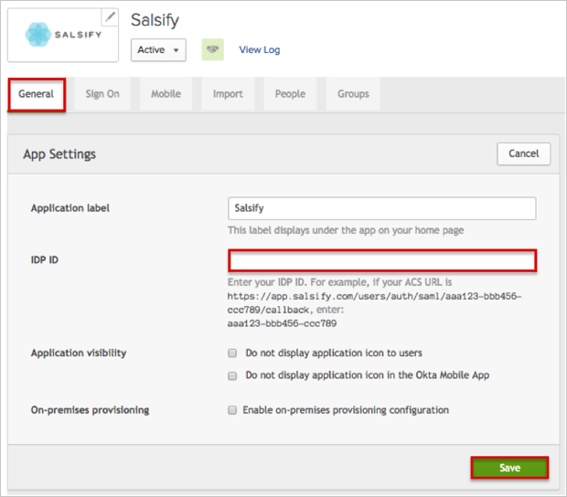The height and width of the screenshot is (497, 567).
Task: Switch to the People tab
Action: pos(290,94)
